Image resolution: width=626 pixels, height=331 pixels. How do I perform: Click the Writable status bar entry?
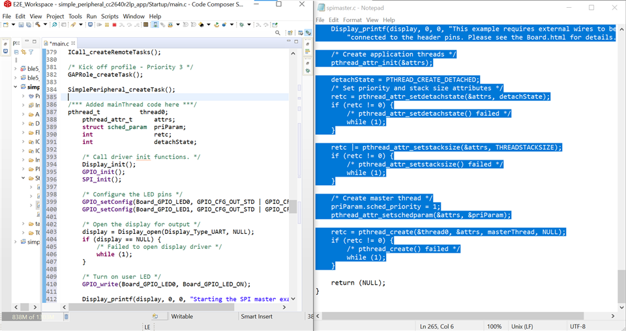(x=182, y=316)
